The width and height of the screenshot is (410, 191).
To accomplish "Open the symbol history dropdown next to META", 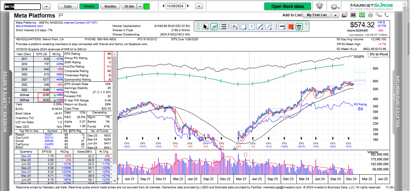I will click(46, 6).
